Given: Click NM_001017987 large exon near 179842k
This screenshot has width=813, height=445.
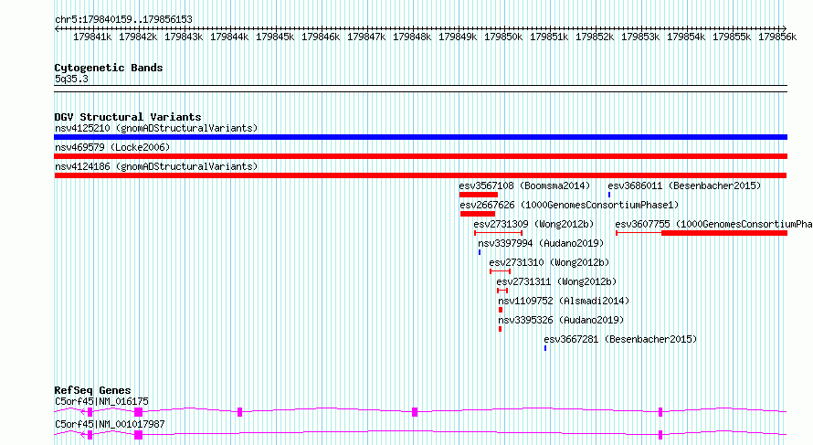Looking at the screenshot, I should 139,435.
